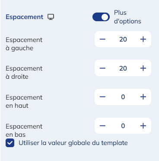The height and width of the screenshot is (161, 159).
Task: Increase Espacement en haut with plus icon
Action: pyautogui.click(x=143, y=97)
